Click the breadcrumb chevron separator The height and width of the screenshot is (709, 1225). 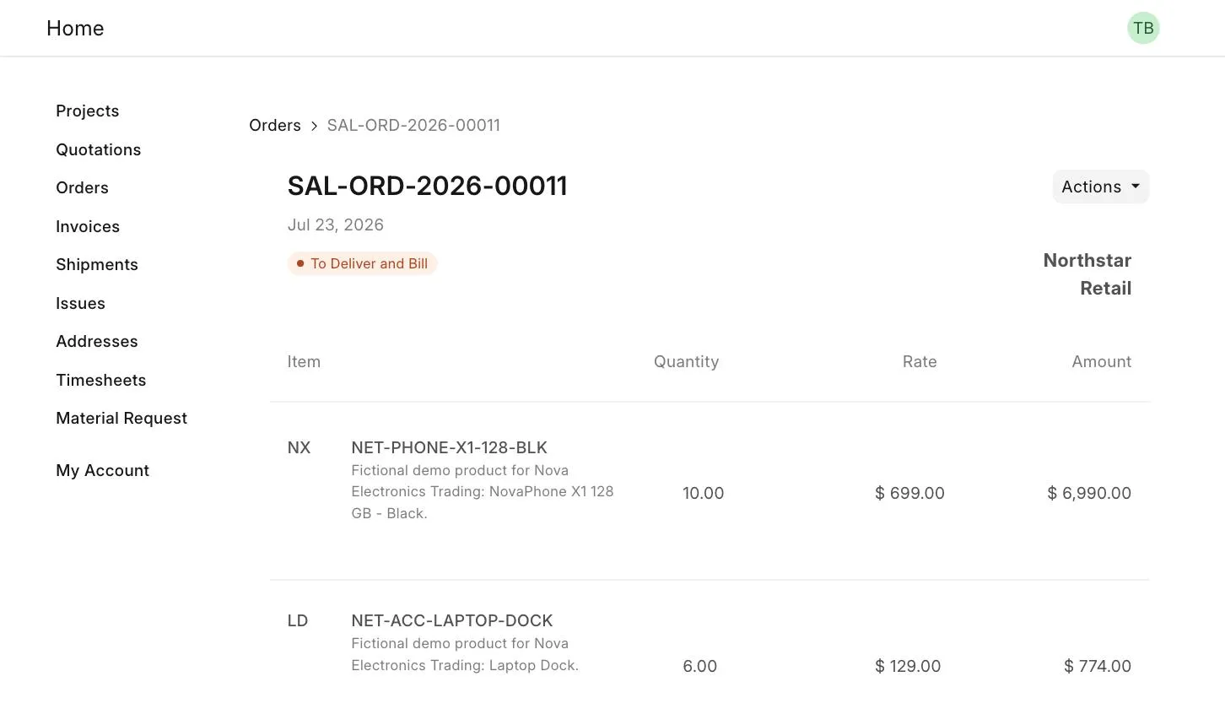(314, 126)
